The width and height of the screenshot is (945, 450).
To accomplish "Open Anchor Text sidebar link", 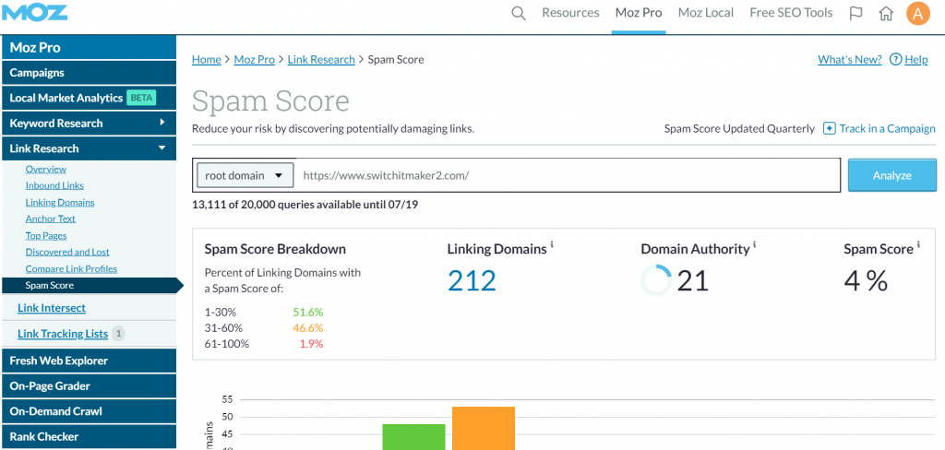I will point(50,219).
